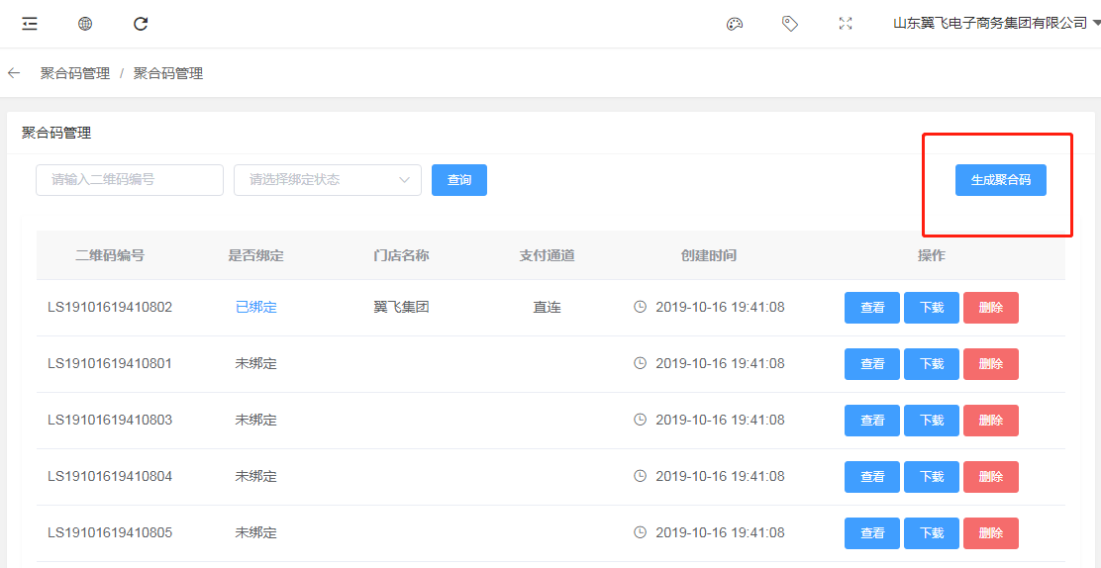Screen dimensions: 1101x568
Task: Delete code LS19101619410805
Action: tap(991, 533)
